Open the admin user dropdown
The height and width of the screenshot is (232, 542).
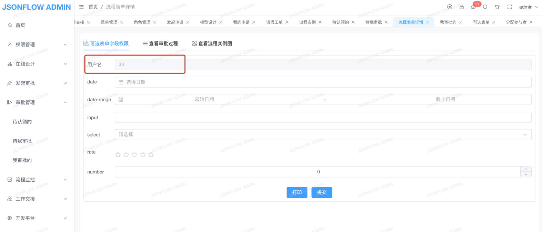tap(528, 7)
